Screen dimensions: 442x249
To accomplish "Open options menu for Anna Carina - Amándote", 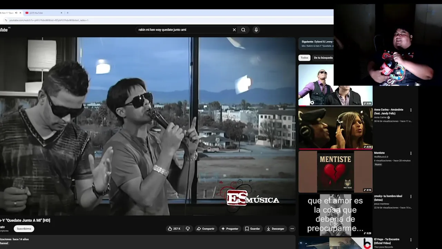I will point(411,110).
